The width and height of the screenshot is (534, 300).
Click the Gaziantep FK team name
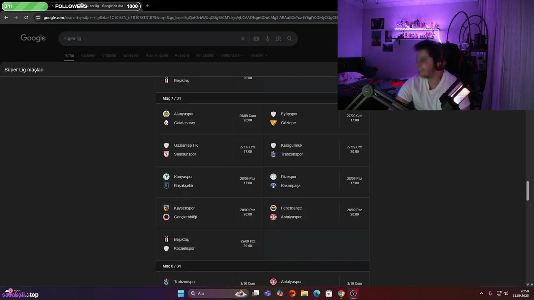click(186, 145)
